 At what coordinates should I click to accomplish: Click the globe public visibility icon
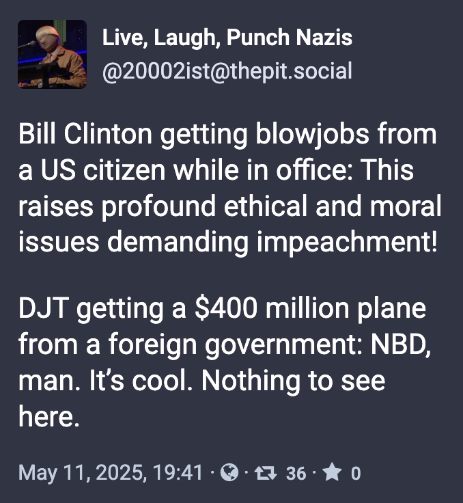pyautogui.click(x=229, y=472)
